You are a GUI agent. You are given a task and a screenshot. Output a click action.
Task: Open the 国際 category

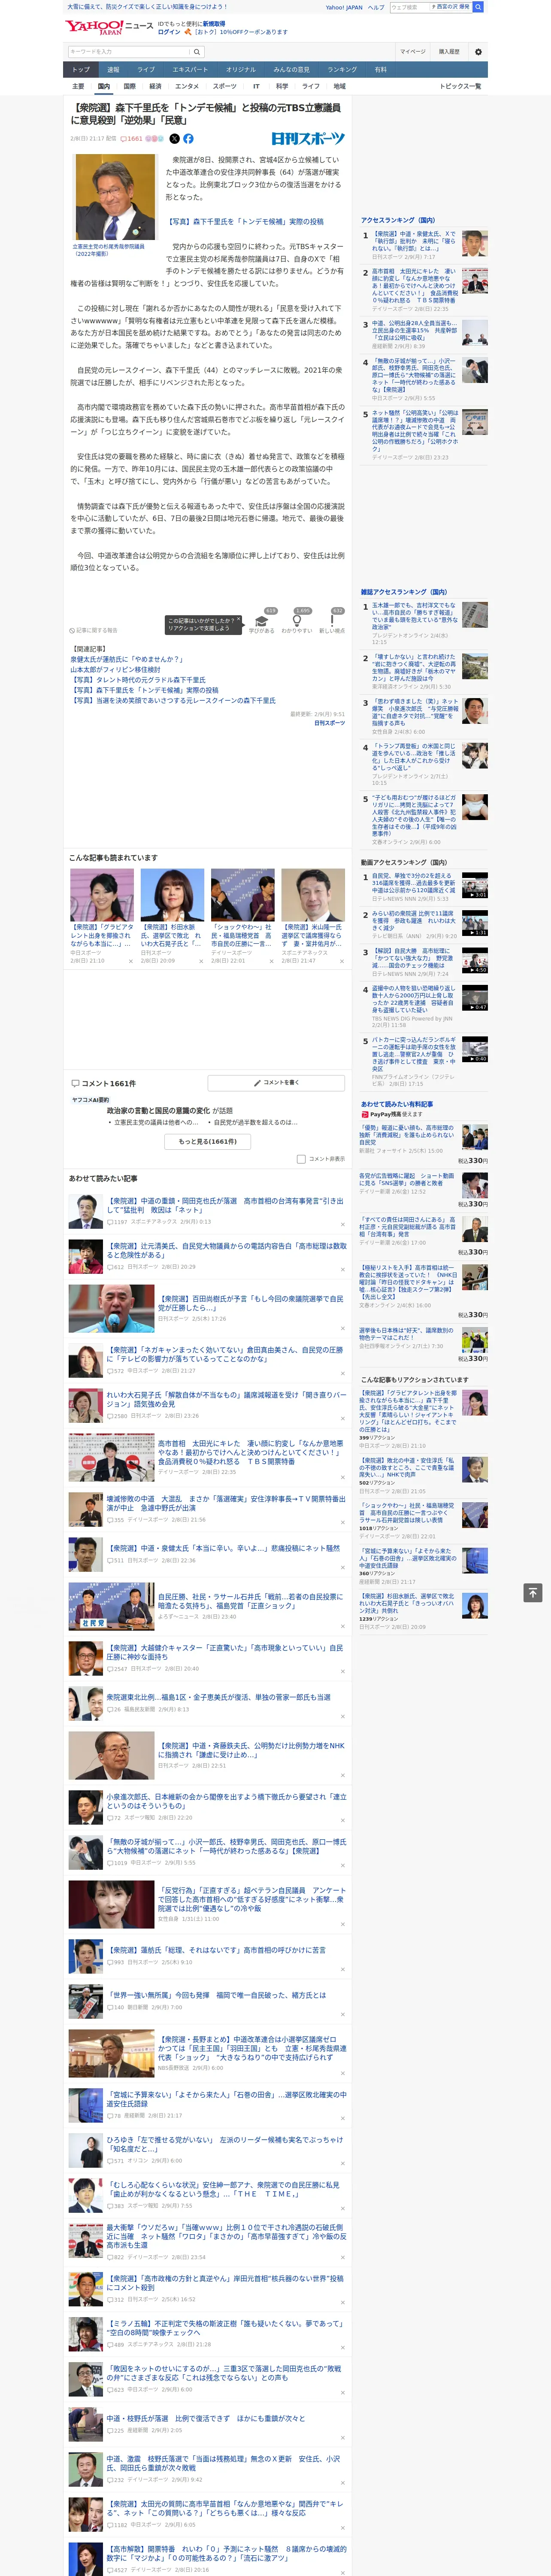pyautogui.click(x=129, y=86)
